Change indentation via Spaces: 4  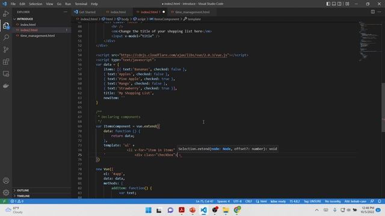[223, 201]
